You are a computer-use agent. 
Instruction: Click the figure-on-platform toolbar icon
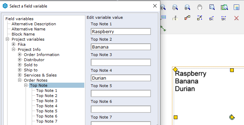click(175, 18)
